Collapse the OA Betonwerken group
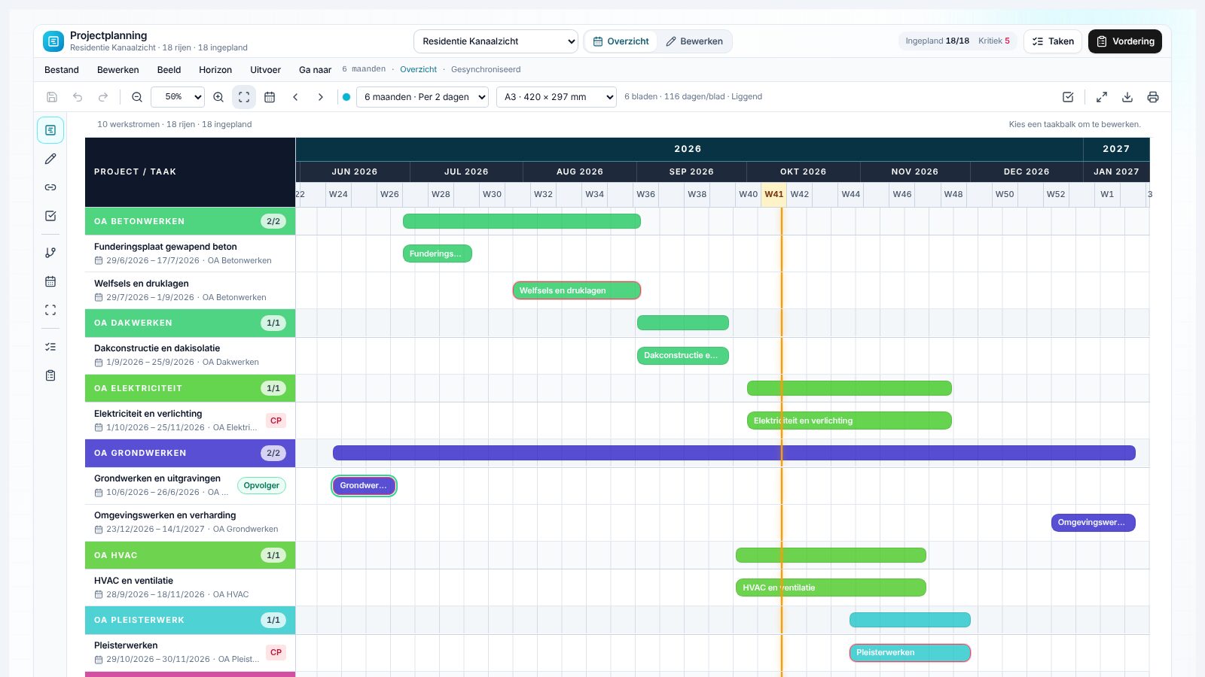1205x677 pixels. click(190, 221)
